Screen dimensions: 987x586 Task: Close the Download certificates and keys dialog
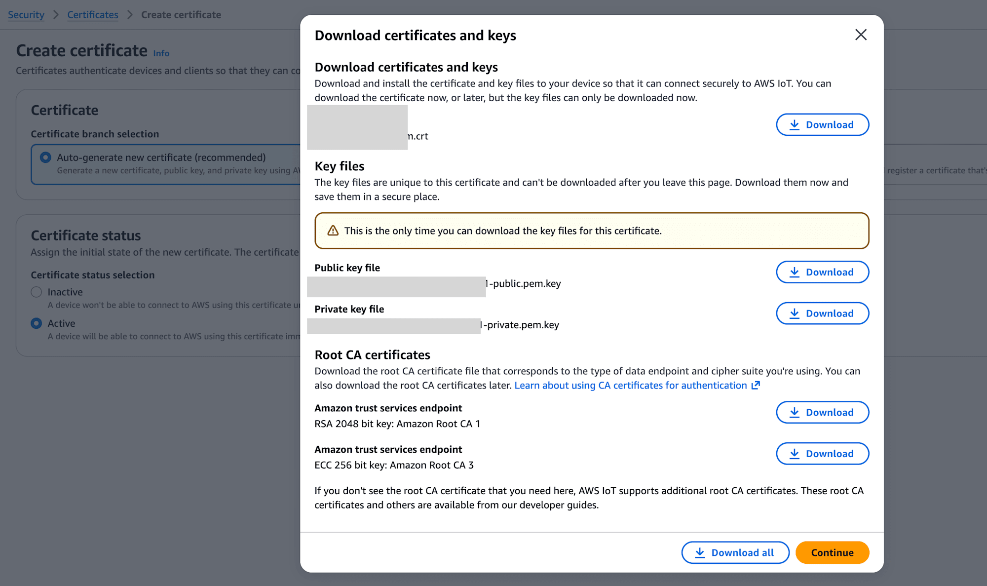tap(861, 35)
